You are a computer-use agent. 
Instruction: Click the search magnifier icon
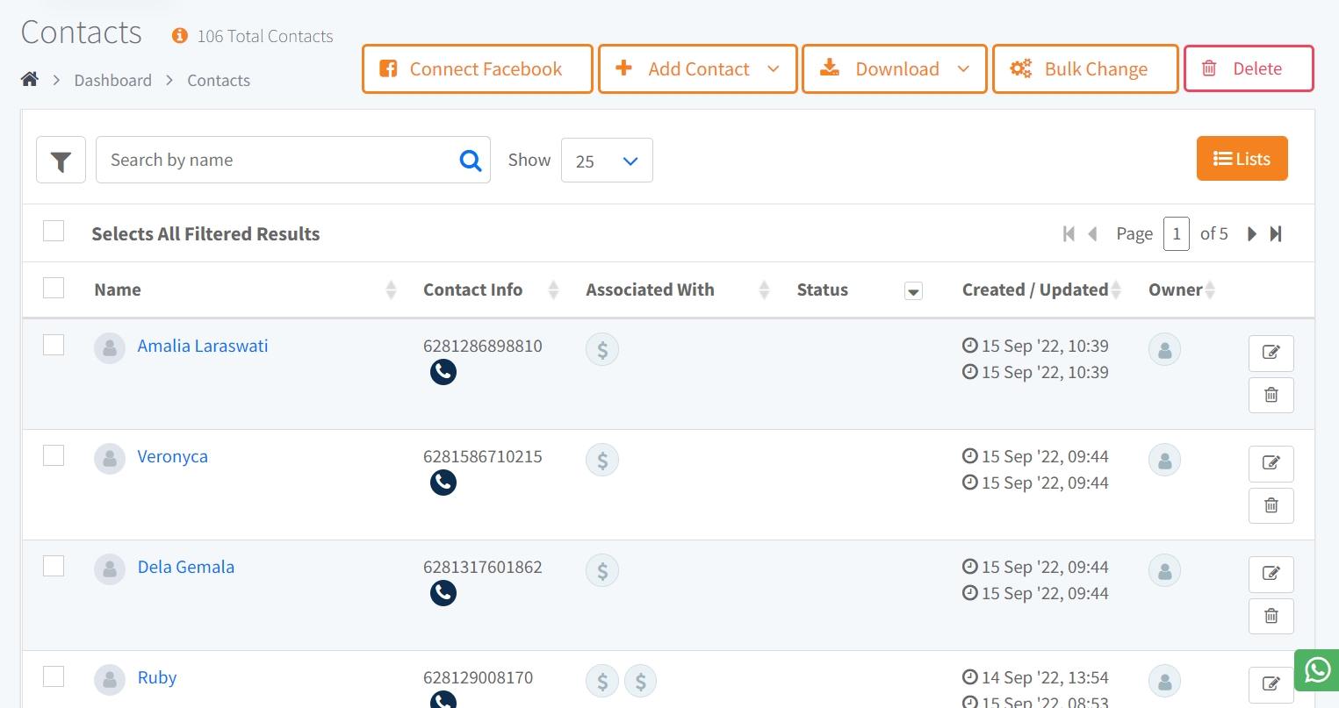(471, 161)
